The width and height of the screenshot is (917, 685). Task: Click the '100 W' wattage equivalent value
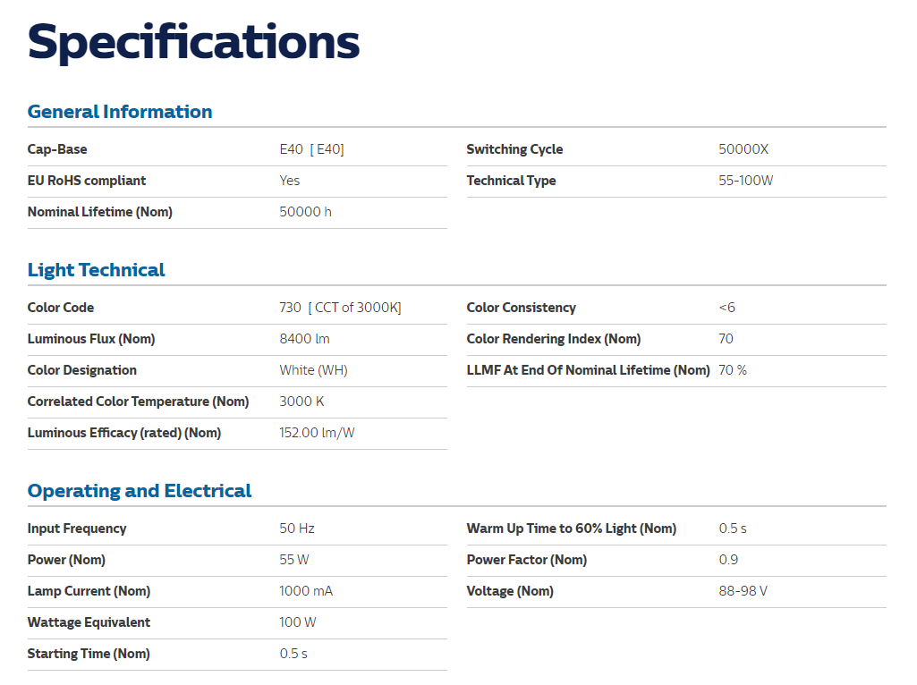298,622
